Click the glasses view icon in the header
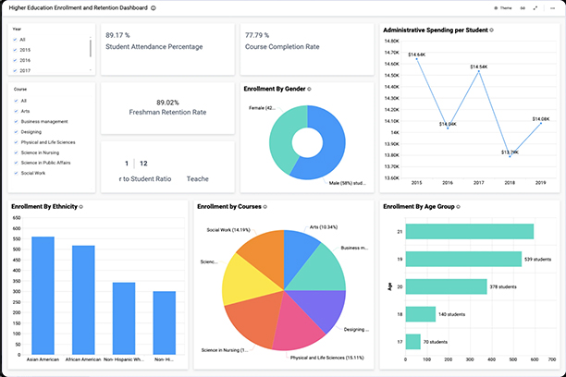The image size is (566, 377). [x=523, y=7]
